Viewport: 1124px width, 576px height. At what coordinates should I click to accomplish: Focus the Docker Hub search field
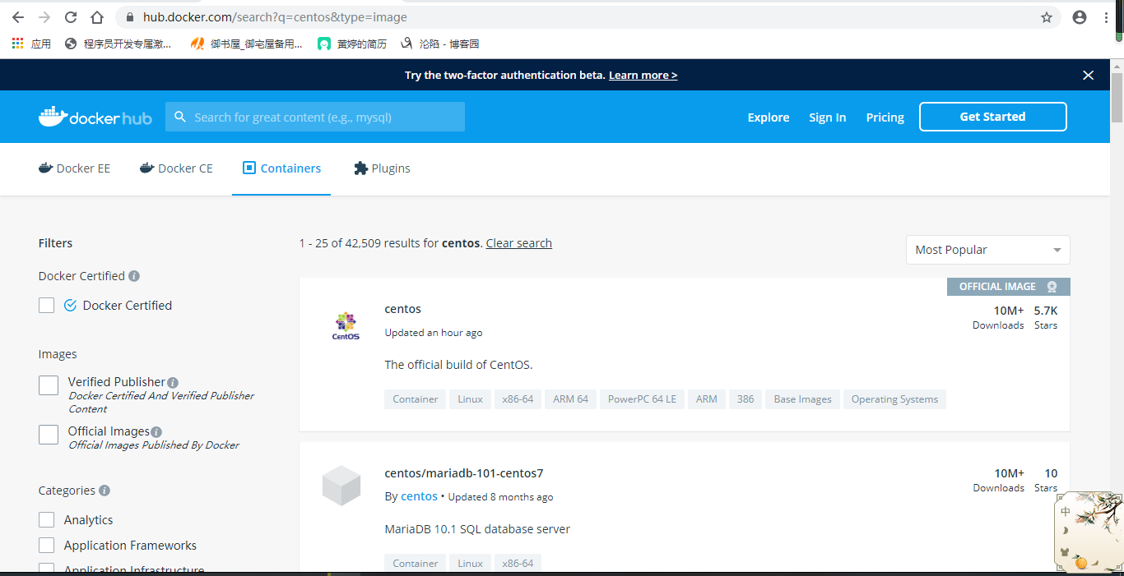coord(315,117)
